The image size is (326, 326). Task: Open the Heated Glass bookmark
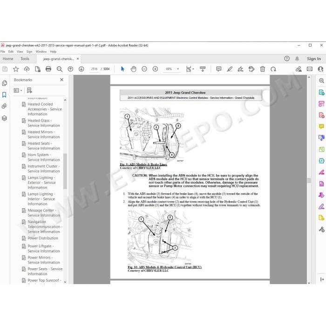pyautogui.click(x=43, y=123)
